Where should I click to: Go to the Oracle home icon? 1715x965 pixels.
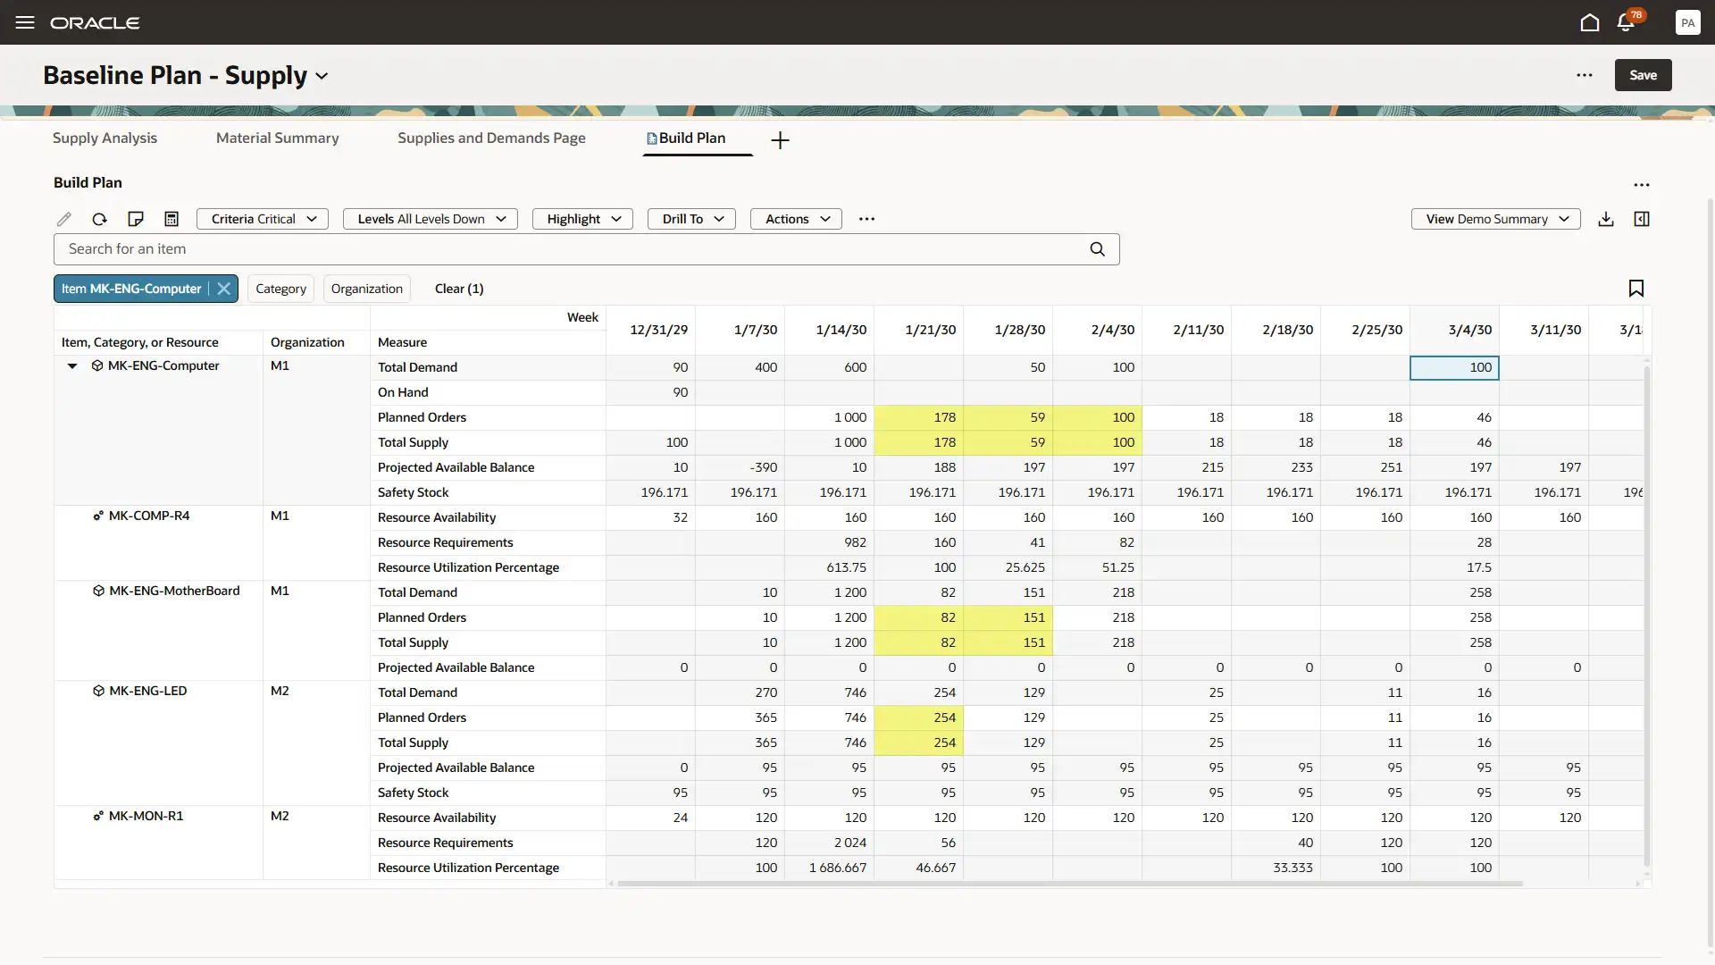1589,22
